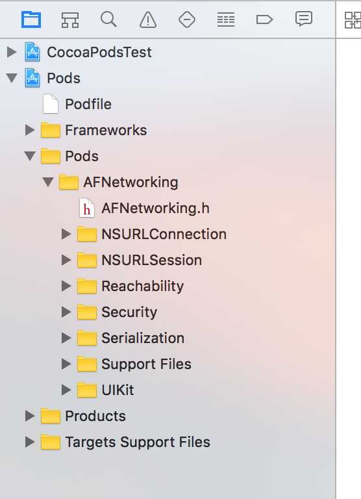
Task: Open the Breakpoint navigator tag icon
Action: (265, 19)
